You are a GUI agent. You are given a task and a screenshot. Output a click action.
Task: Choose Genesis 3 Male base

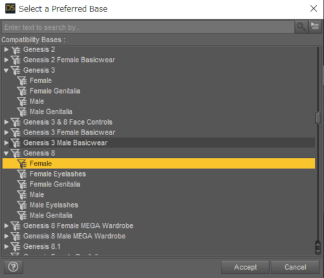[37, 101]
